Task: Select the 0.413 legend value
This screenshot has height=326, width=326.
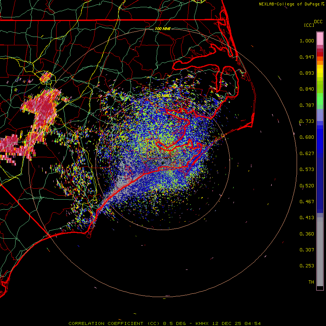Action: pos(307,218)
